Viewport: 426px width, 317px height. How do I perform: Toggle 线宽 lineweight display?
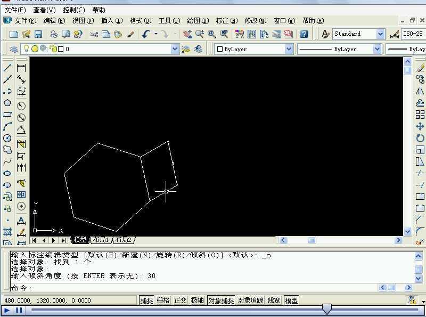[274, 300]
